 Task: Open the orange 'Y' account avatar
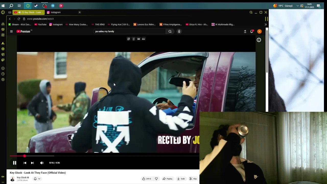[x=259, y=31]
